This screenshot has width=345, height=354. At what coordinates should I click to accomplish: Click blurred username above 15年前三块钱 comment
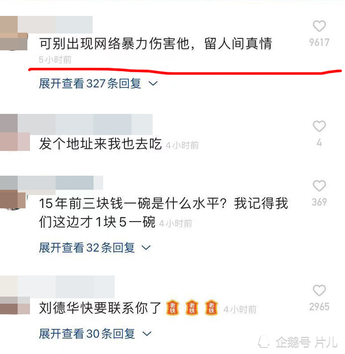click(60, 183)
